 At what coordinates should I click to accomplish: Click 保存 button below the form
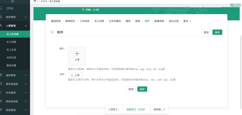[142, 89]
